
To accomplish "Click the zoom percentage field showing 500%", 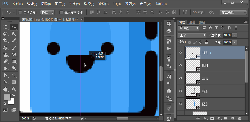I will point(25,118).
